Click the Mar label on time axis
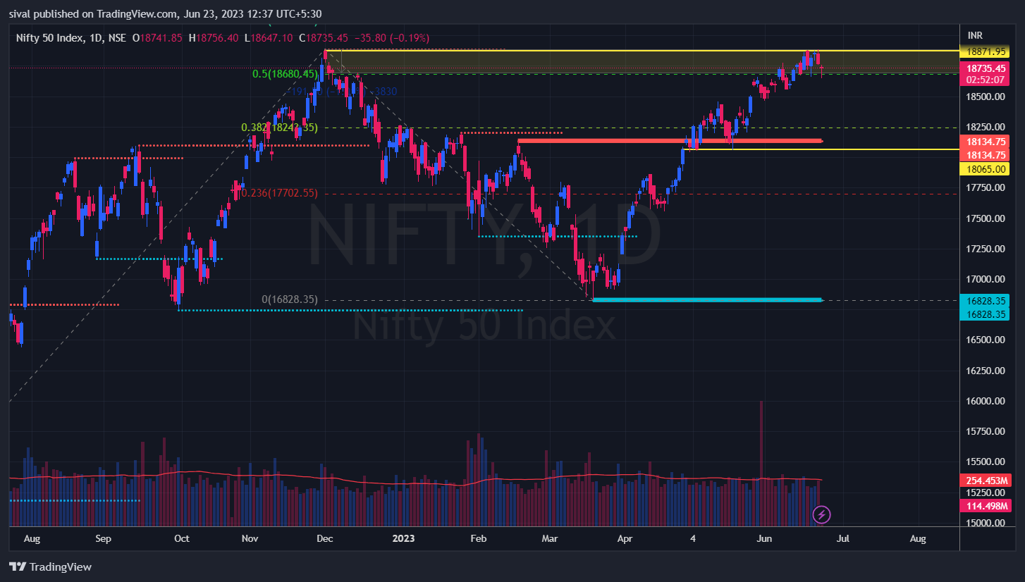This screenshot has width=1025, height=582. pyautogui.click(x=550, y=539)
